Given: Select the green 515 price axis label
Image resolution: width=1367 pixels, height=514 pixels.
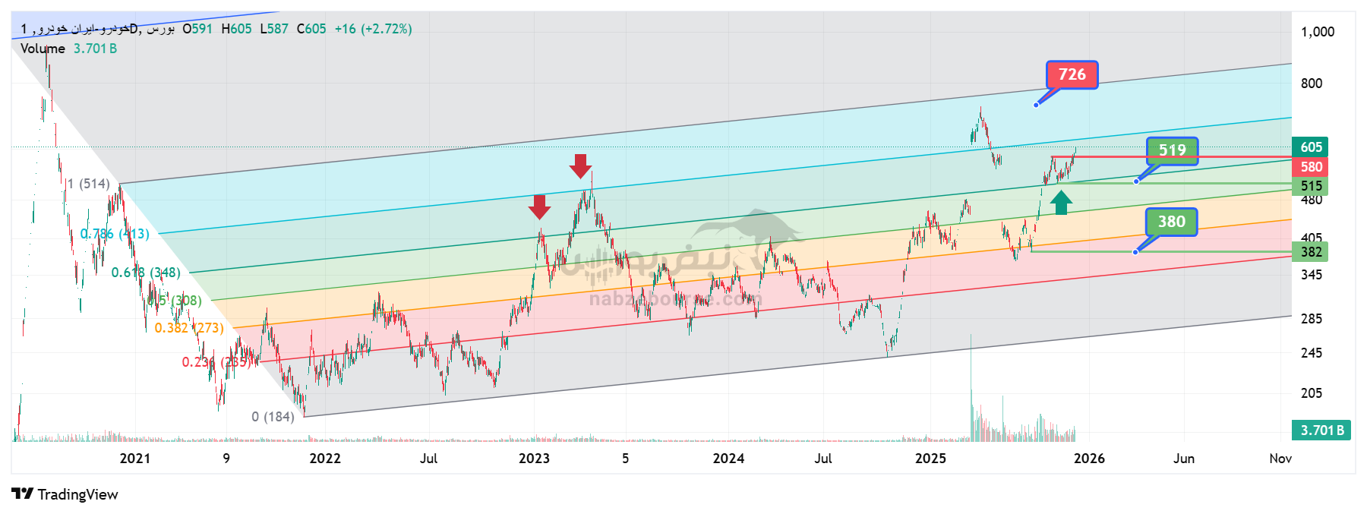Looking at the screenshot, I should [1311, 186].
